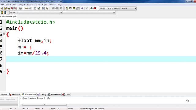The image size is (196, 110).
Task: Switch to the Compiler bottom tab
Action: [x=4, y=94]
